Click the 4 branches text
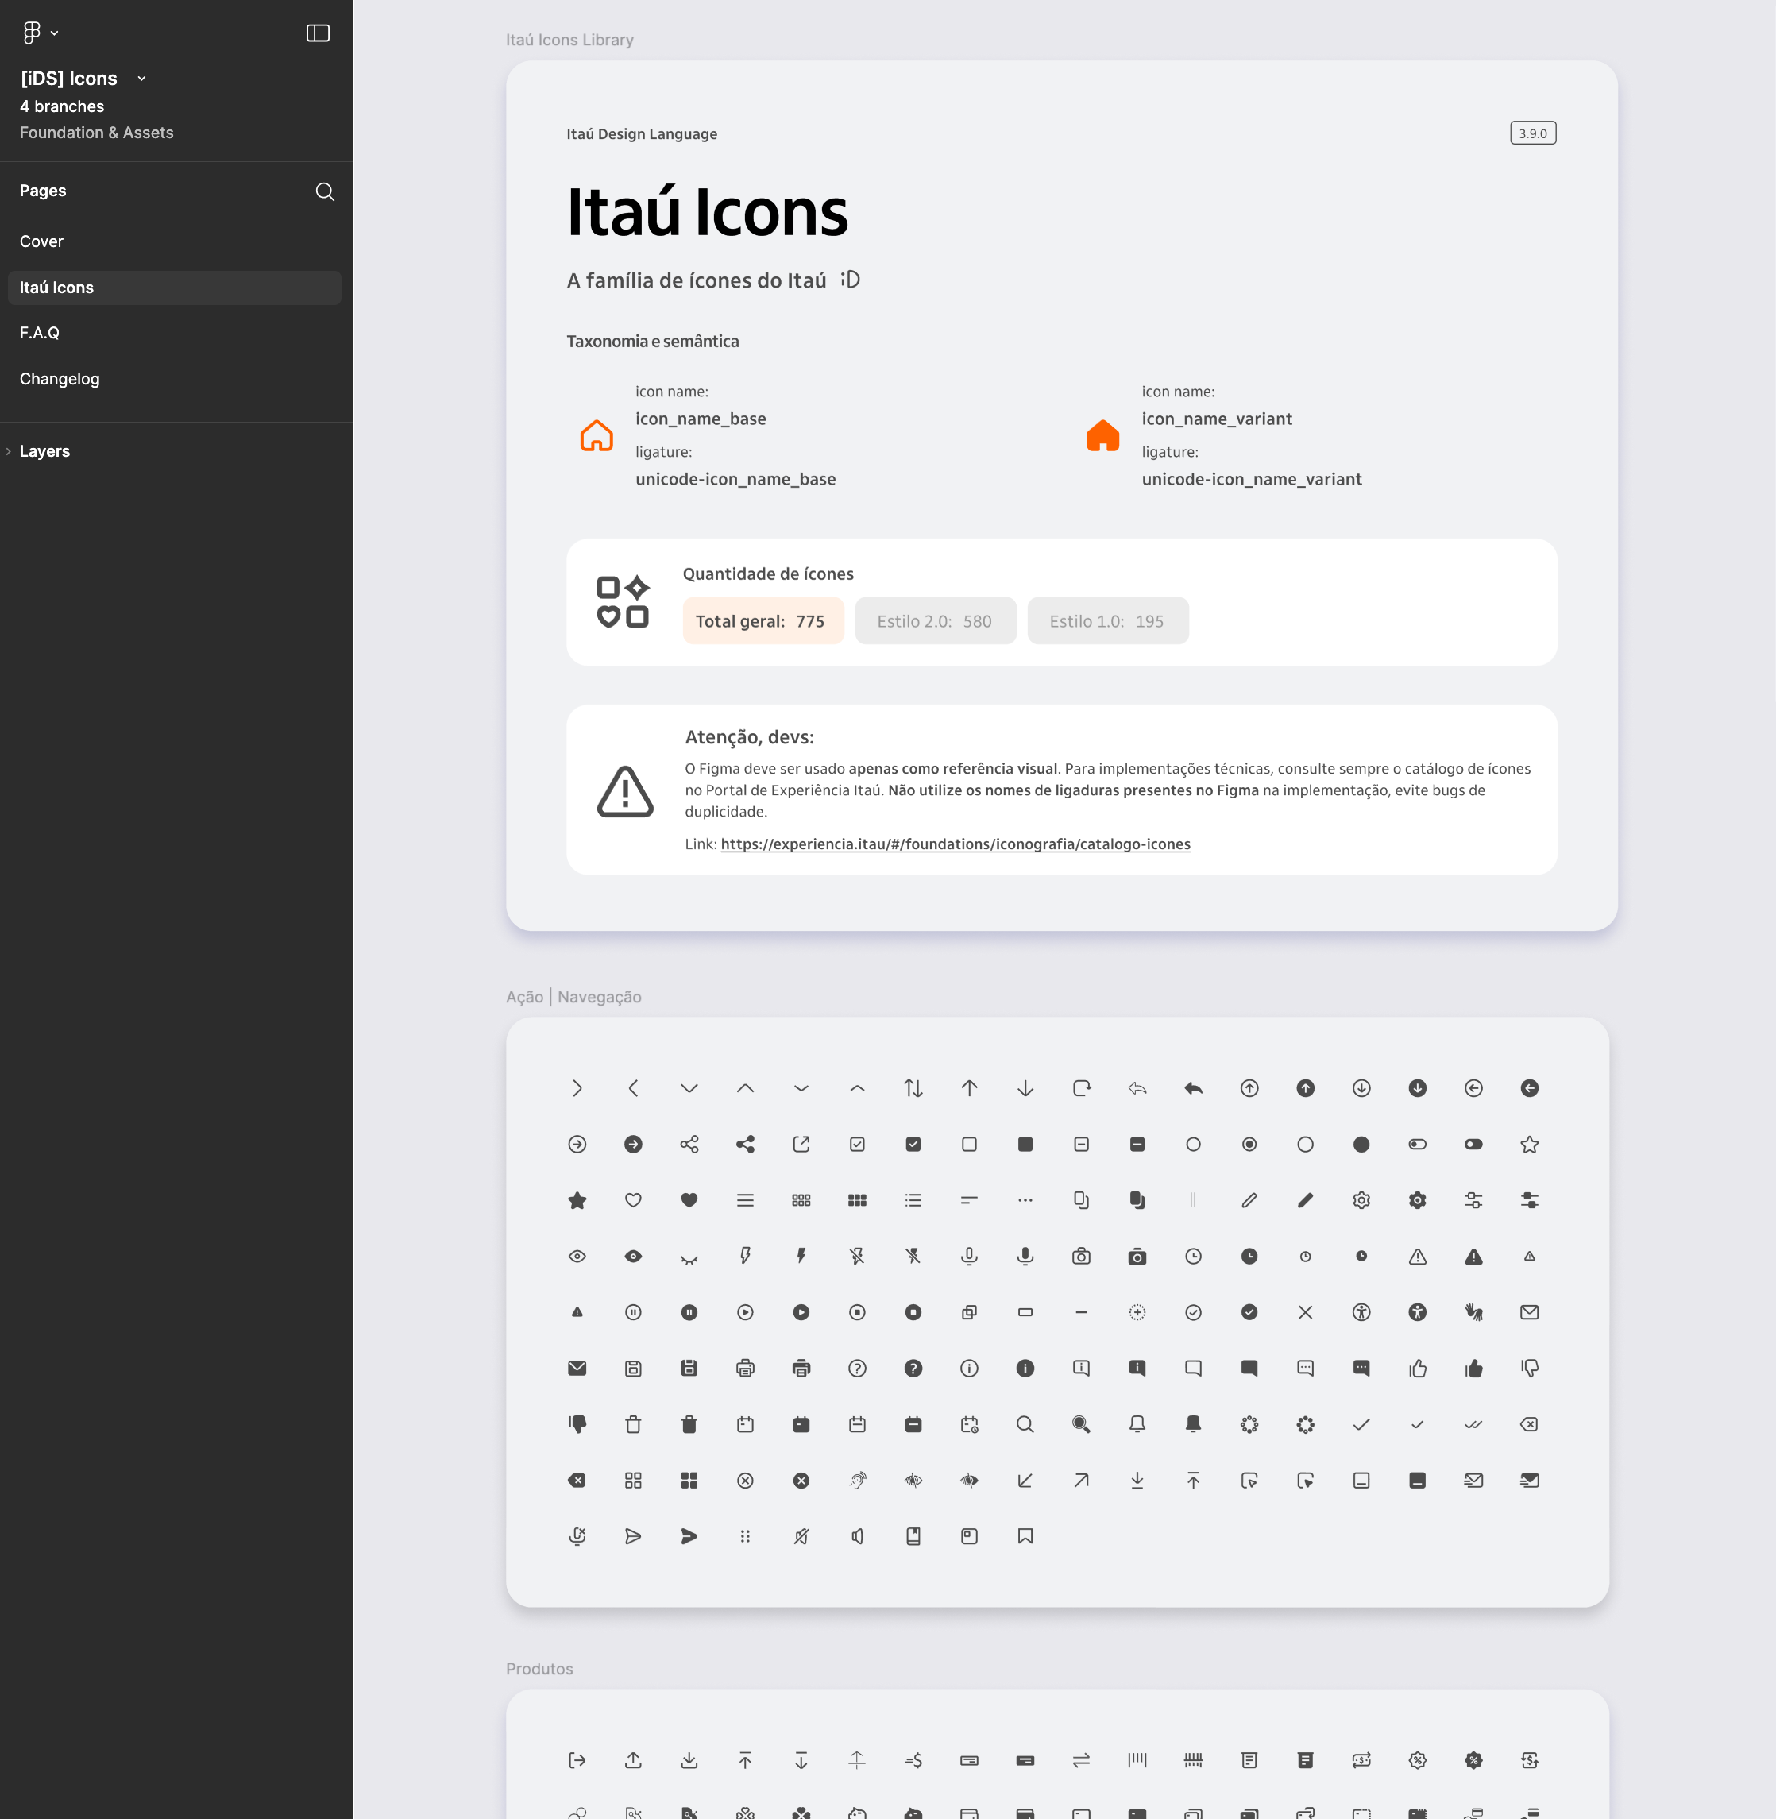 tap(62, 106)
